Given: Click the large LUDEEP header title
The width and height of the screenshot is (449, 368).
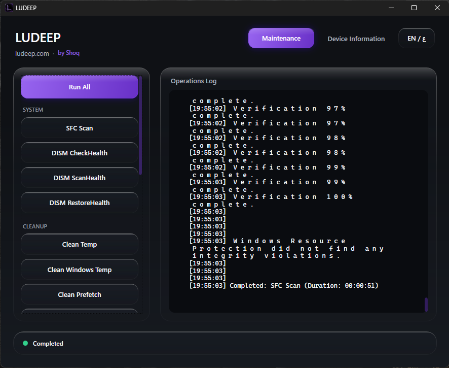Looking at the screenshot, I should (38, 38).
